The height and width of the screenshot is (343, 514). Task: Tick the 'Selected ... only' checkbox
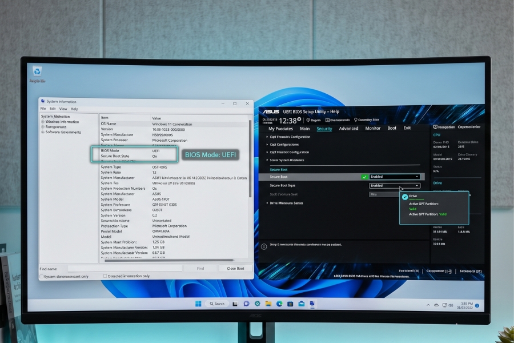(105, 276)
